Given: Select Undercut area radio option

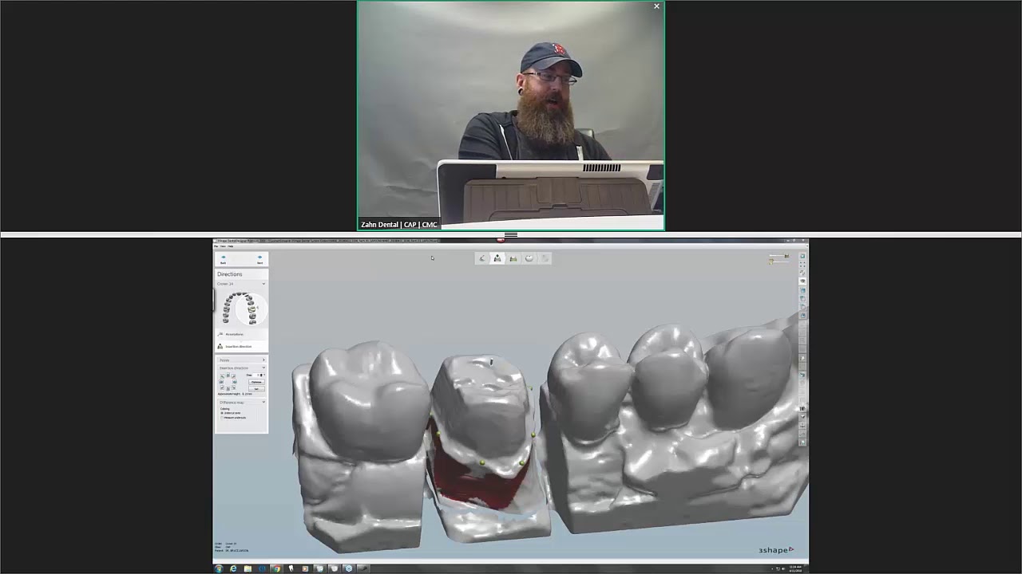Looking at the screenshot, I should (x=222, y=413).
